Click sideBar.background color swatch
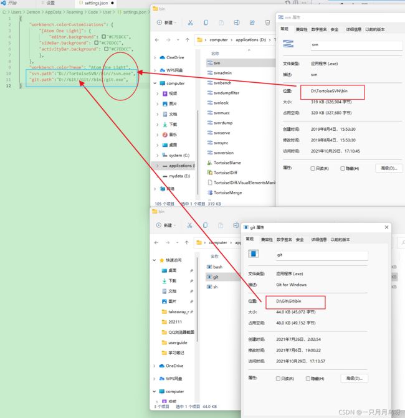 96,42
